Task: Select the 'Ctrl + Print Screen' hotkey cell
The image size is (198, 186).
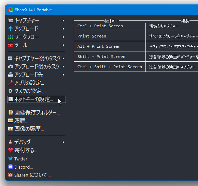Action: tap(110, 26)
